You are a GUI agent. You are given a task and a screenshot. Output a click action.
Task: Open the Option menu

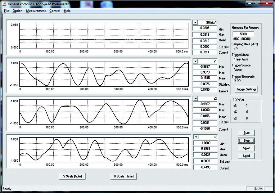[17, 11]
